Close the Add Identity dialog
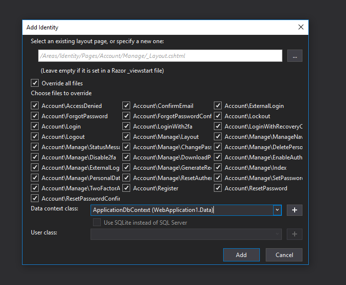 301,27
